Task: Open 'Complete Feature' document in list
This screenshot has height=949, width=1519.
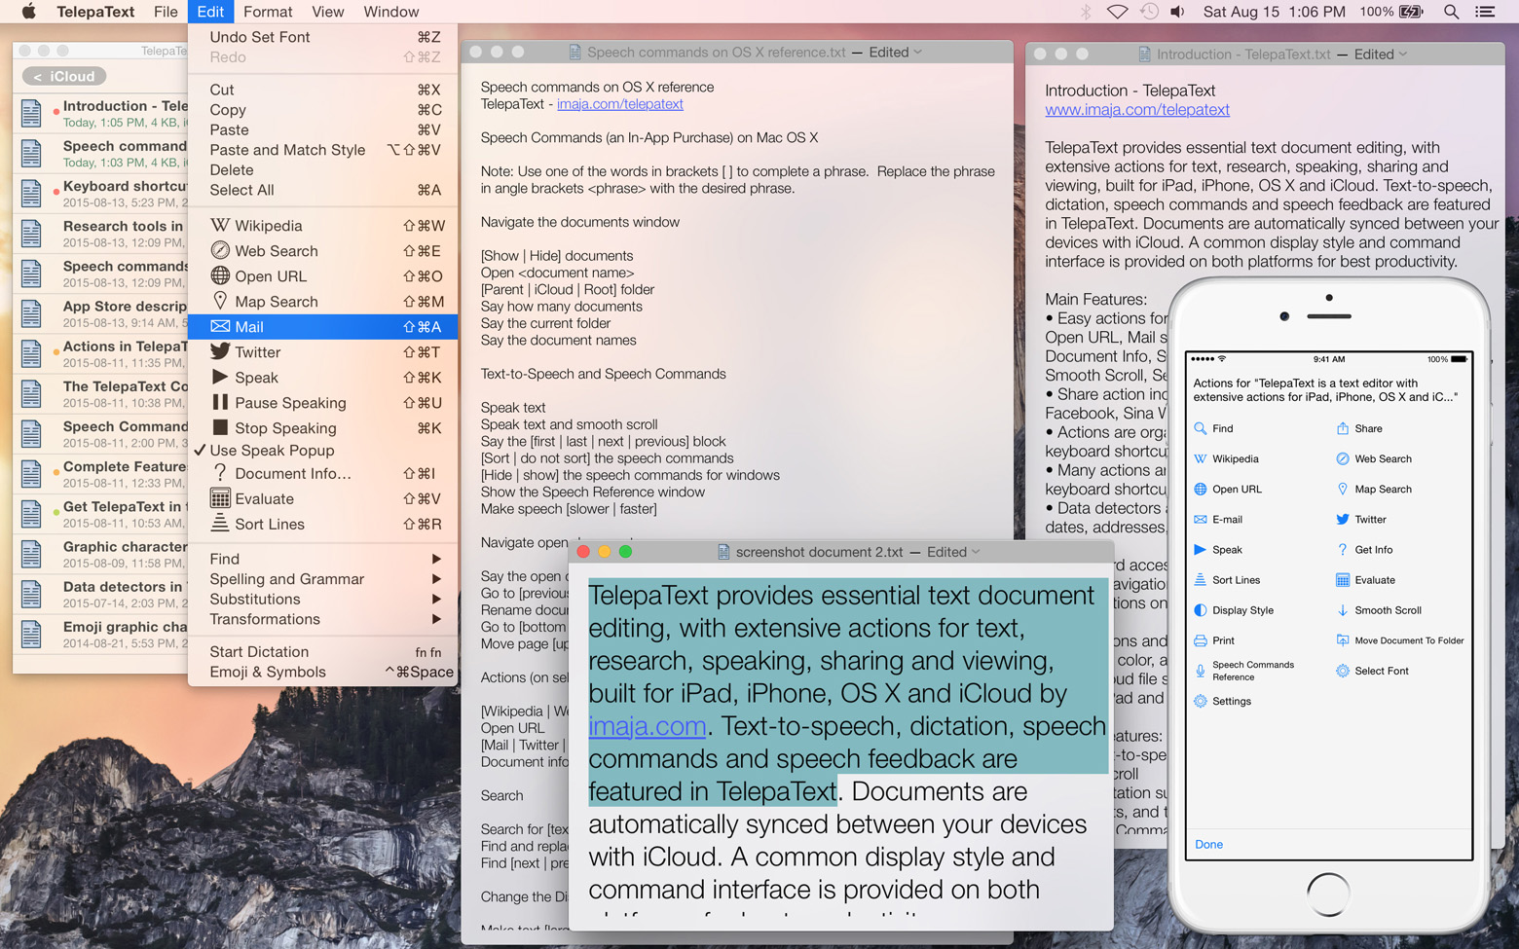Action: click(x=101, y=474)
